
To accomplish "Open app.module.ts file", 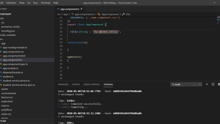I will click(x=11, y=68).
